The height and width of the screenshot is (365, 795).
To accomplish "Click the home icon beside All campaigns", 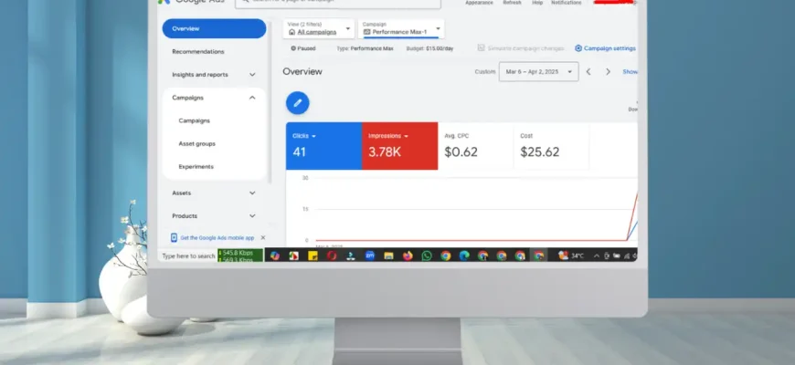I will click(291, 32).
